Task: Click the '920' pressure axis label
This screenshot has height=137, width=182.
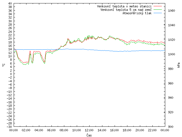Action: [x=171, y=112]
